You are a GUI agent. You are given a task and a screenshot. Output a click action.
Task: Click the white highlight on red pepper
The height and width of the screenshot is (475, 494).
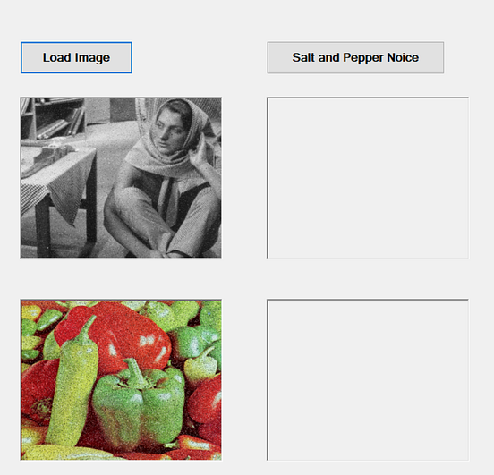coord(148,341)
